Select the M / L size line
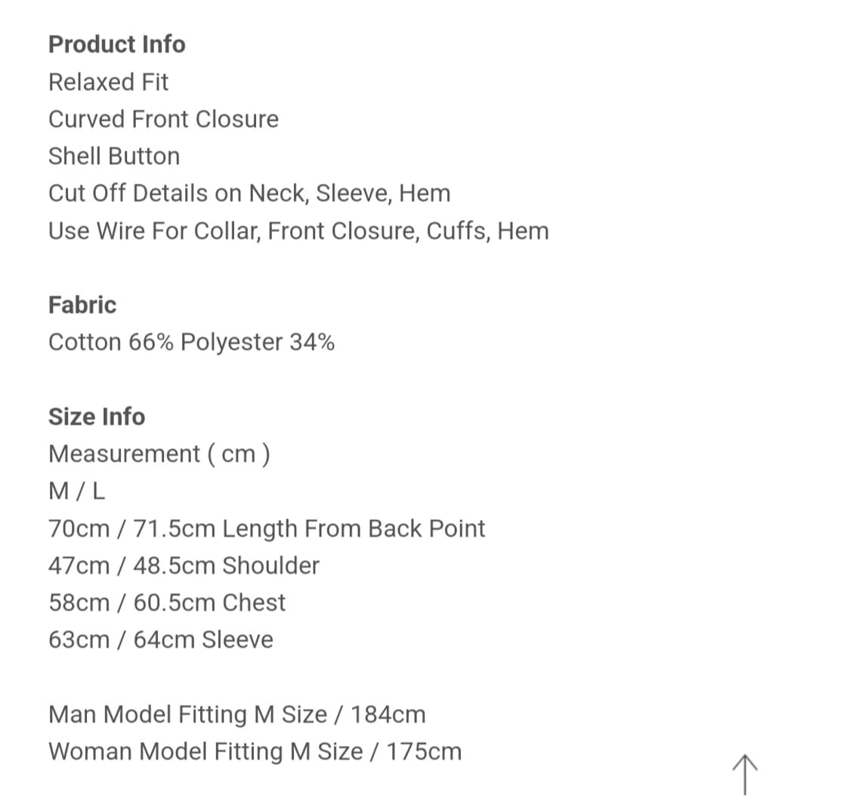850x808 pixels. click(76, 491)
